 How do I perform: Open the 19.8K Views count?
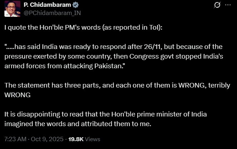pyautogui.click(x=84, y=139)
